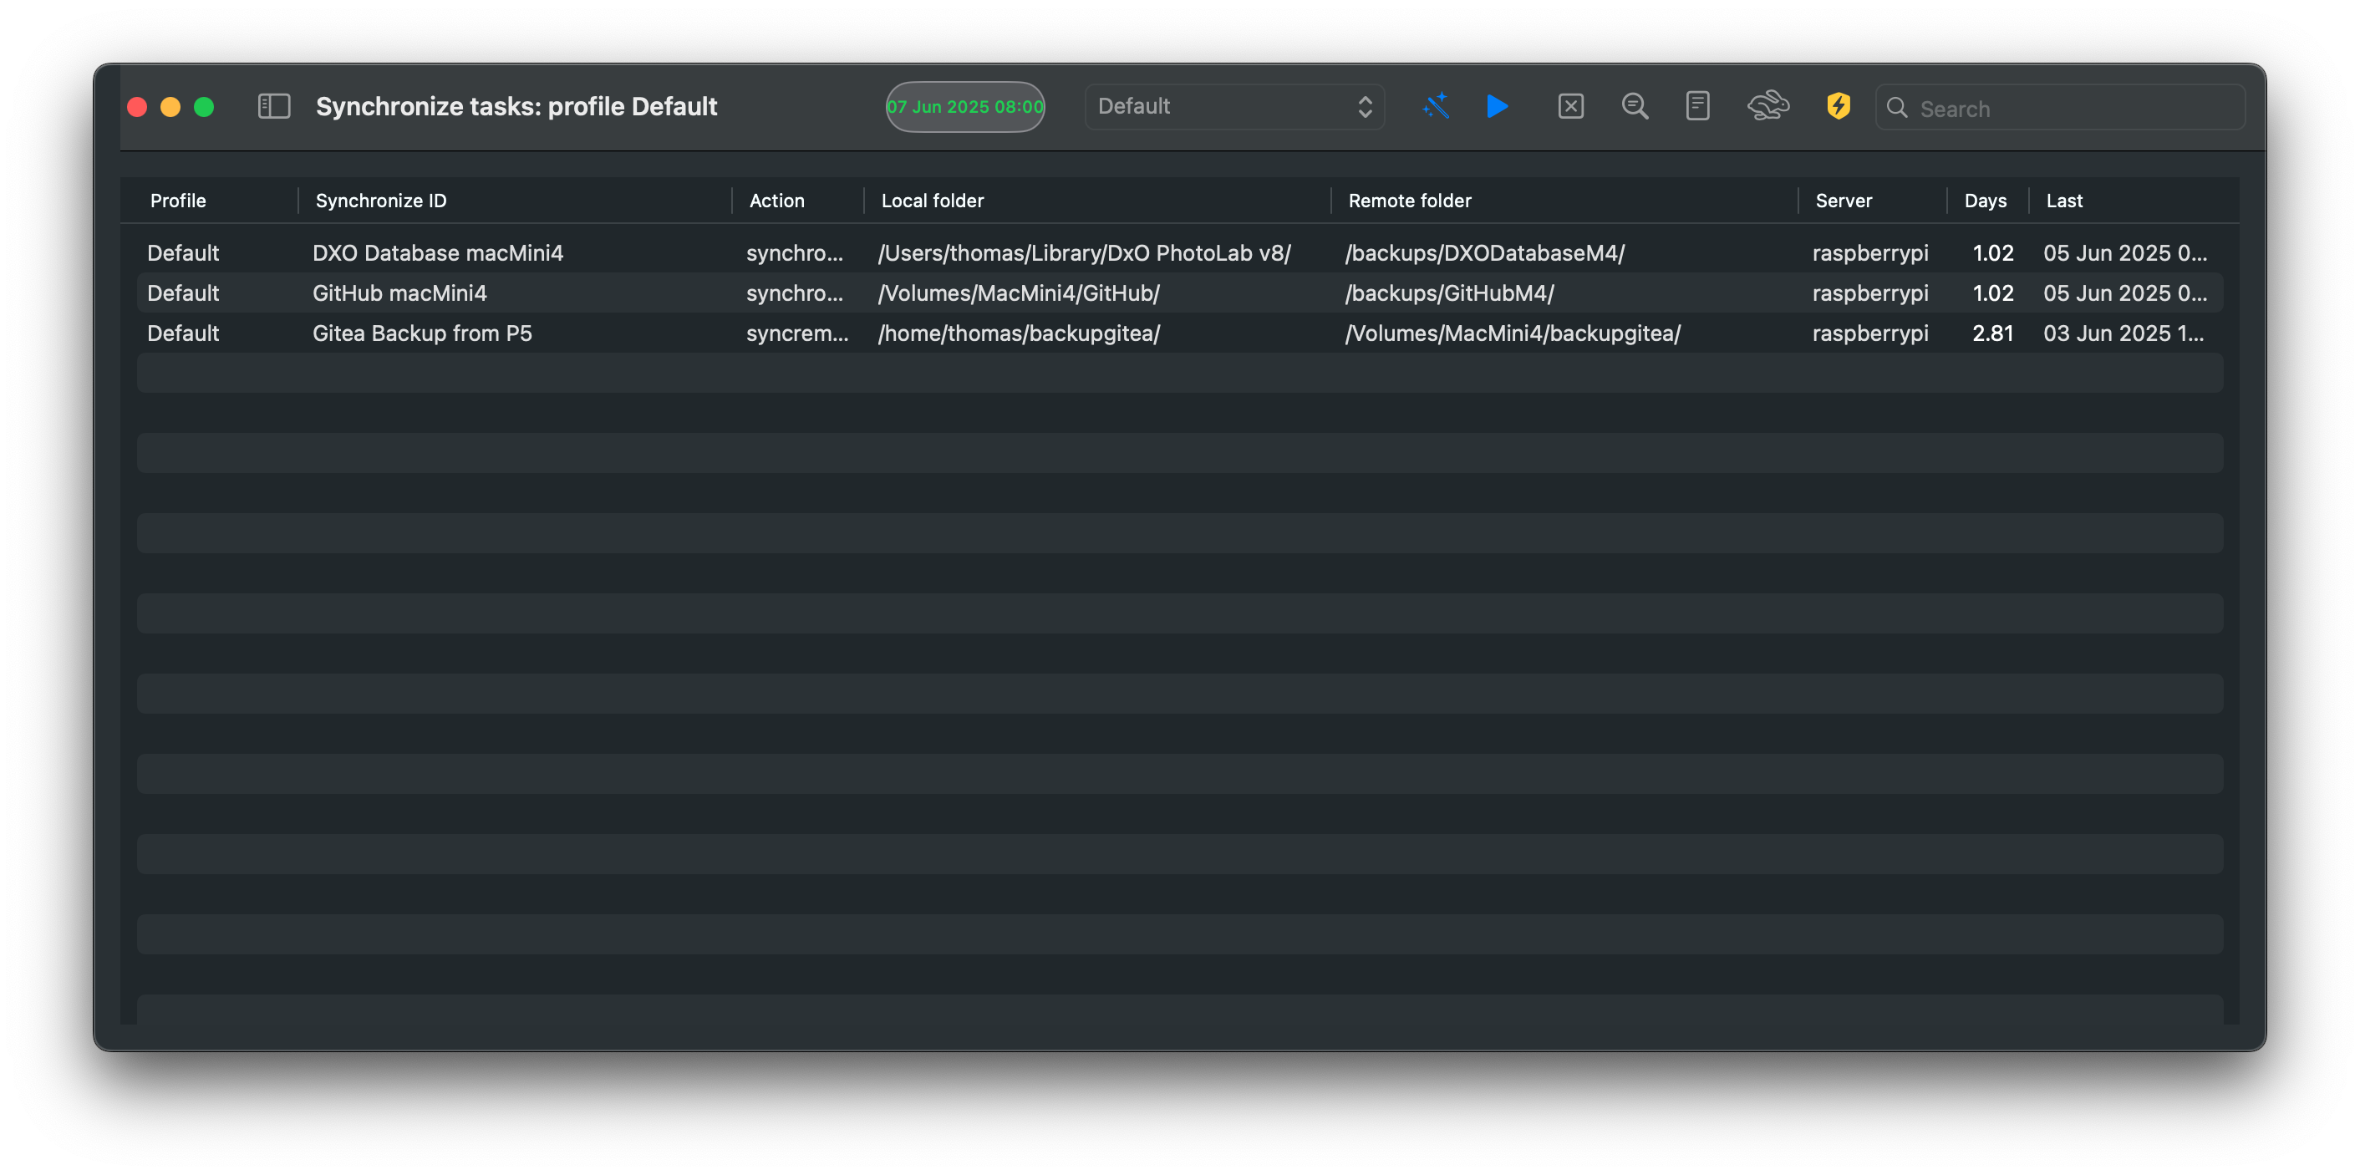
Task: Sort by Synchronize ID column header
Action: 381,201
